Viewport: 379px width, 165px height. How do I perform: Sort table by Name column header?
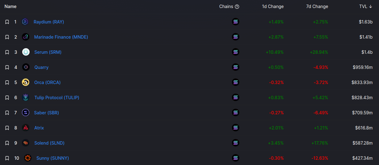click(x=10, y=6)
